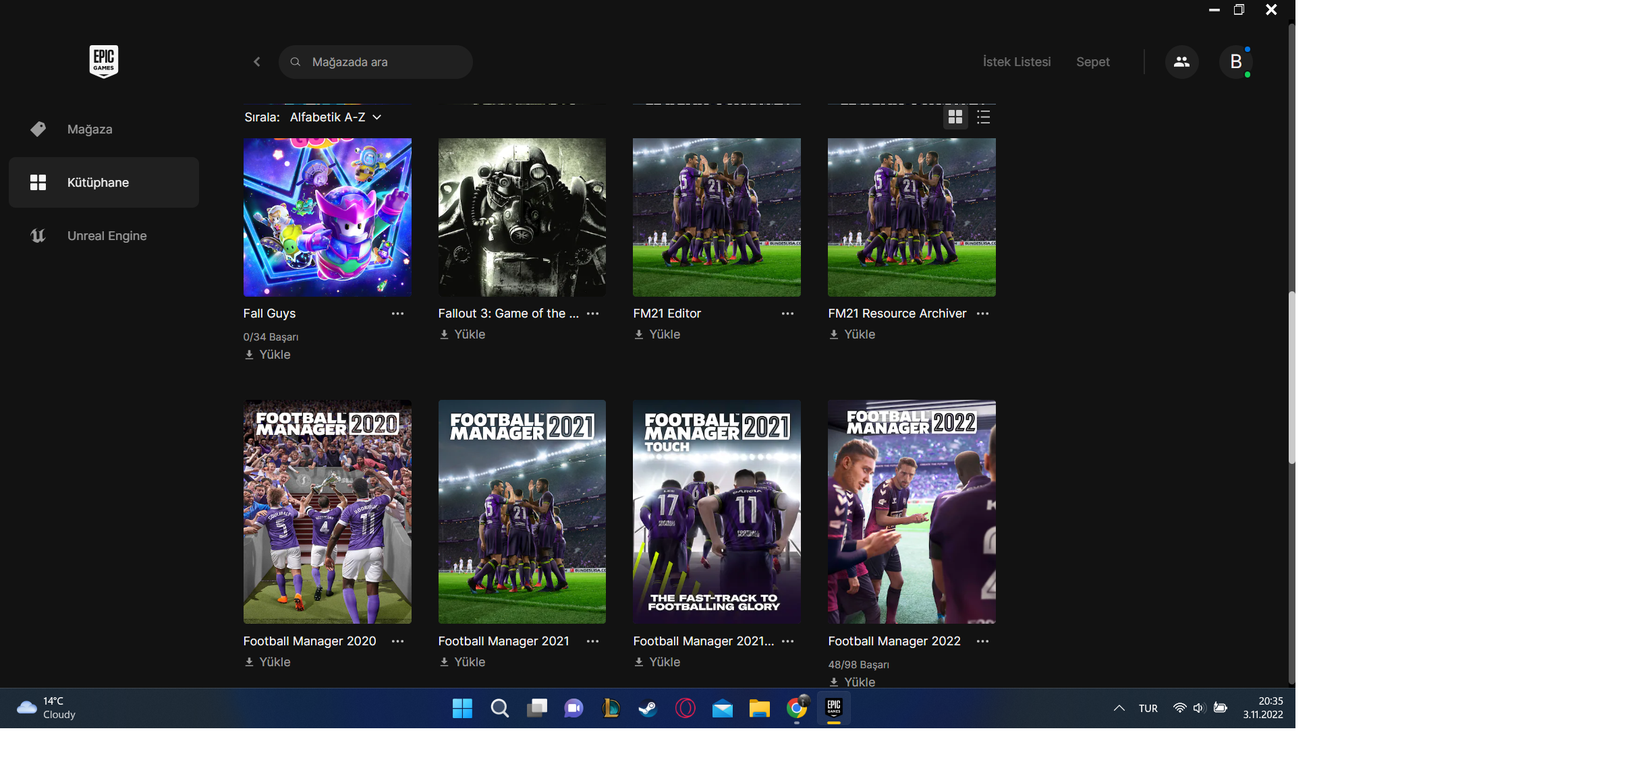Open the weather widget 14°C Cloudy
1649x766 pixels.
coord(46,708)
